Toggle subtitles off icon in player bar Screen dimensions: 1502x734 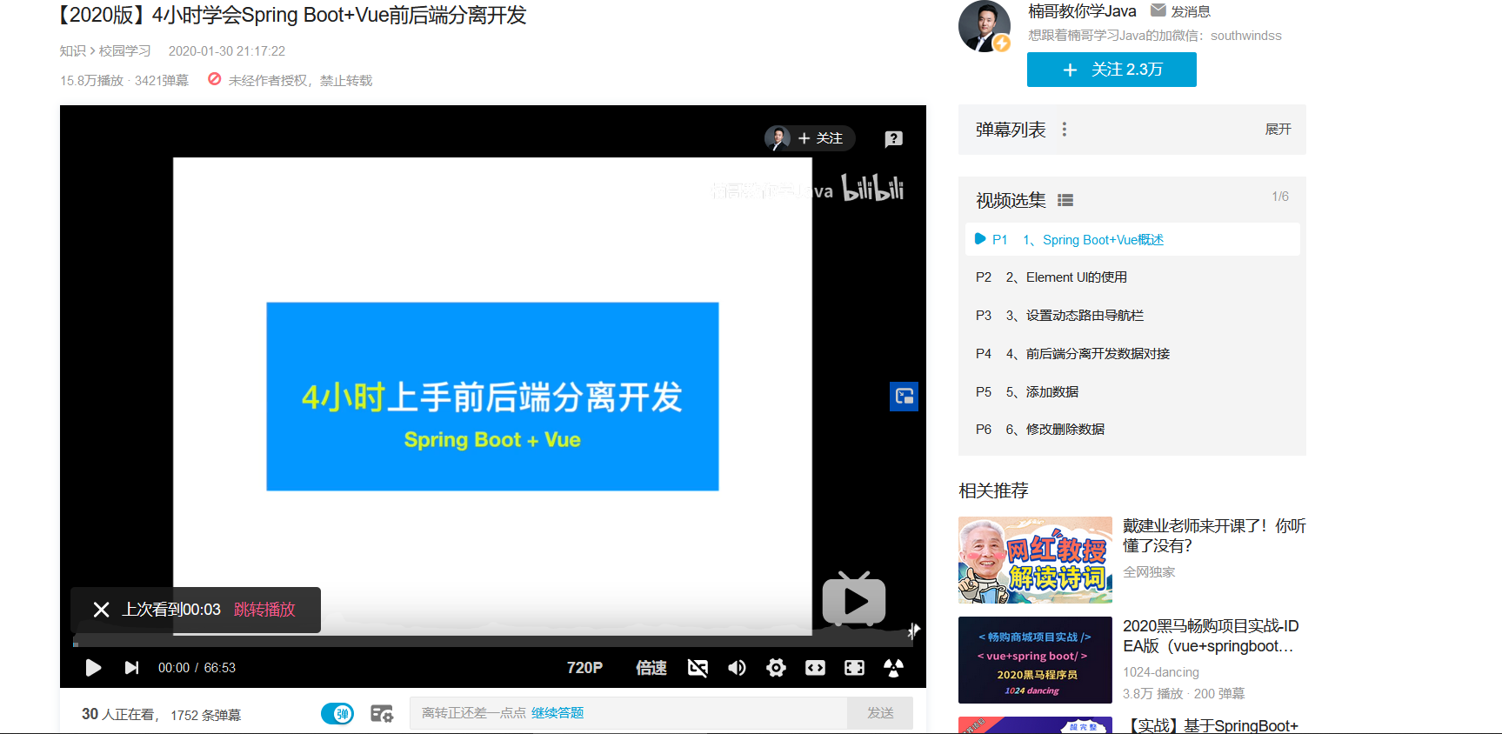(x=698, y=667)
